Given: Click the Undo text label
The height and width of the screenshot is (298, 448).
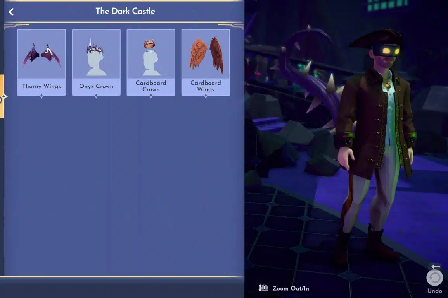Looking at the screenshot, I should click(x=434, y=291).
